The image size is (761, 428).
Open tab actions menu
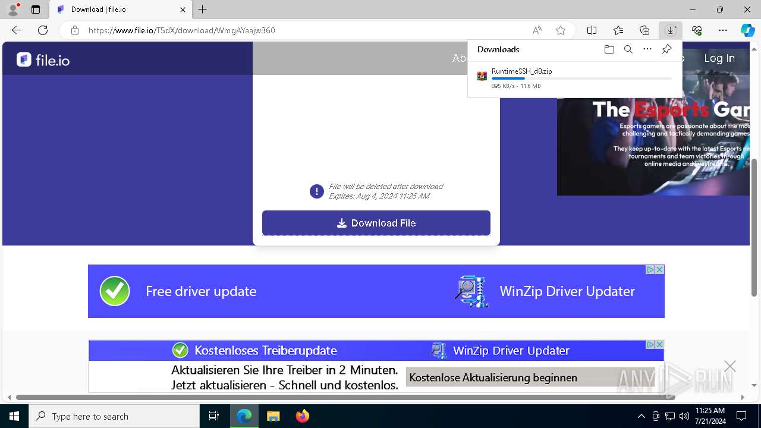point(36,10)
